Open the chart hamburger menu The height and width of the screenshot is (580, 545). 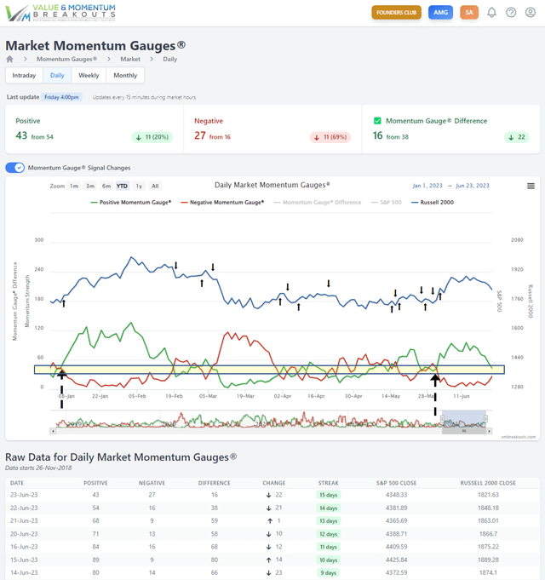click(531, 186)
